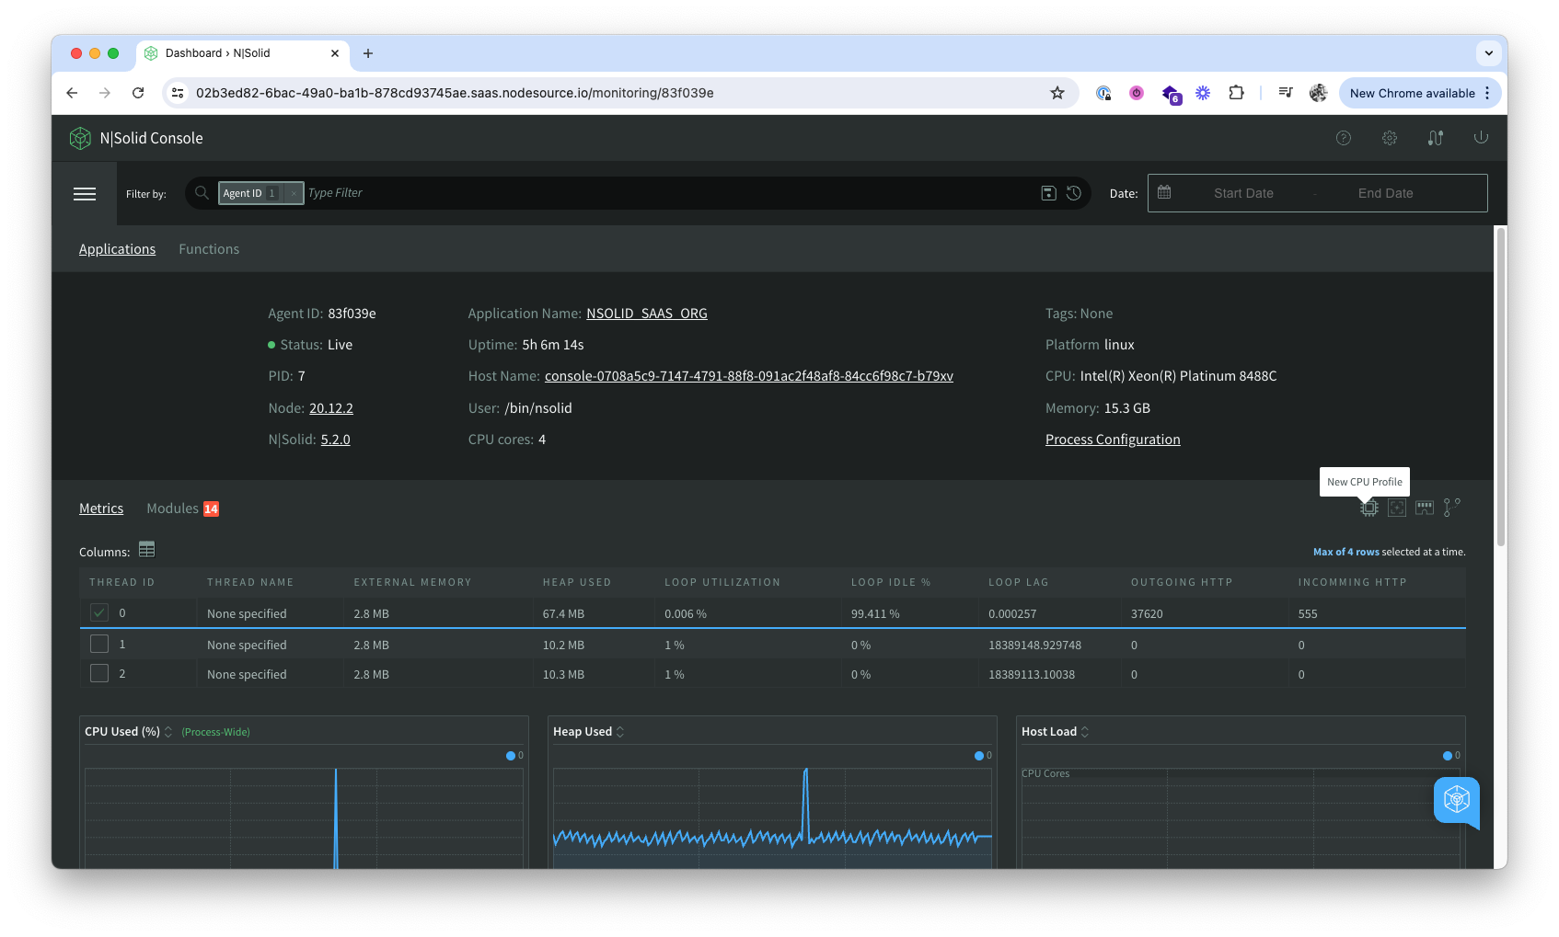1559x937 pixels.
Task: Open Chrome three-dot menu
Action: (x=1487, y=93)
